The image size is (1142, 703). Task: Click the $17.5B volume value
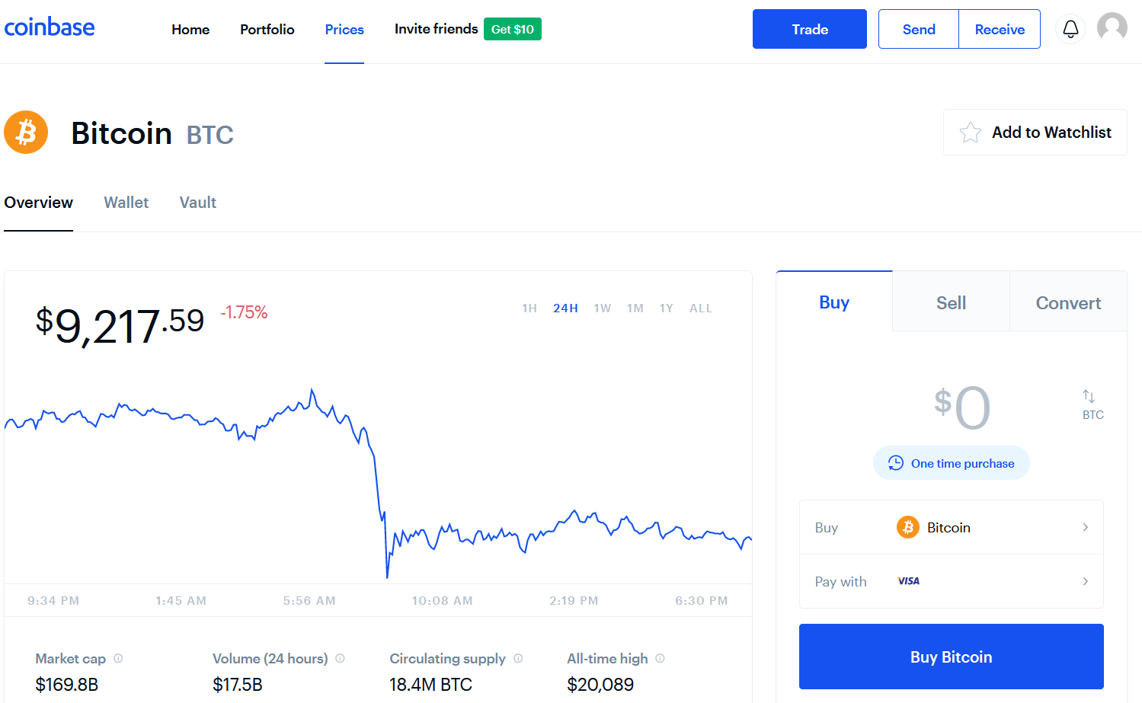pos(238,685)
